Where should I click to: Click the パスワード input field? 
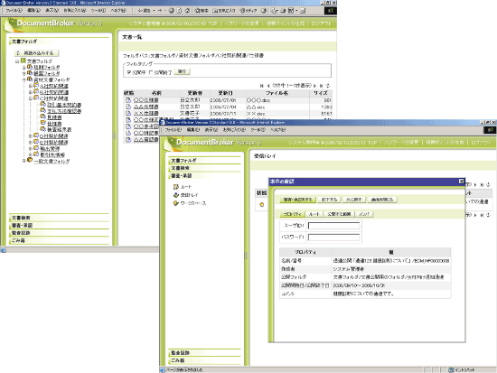(333, 237)
